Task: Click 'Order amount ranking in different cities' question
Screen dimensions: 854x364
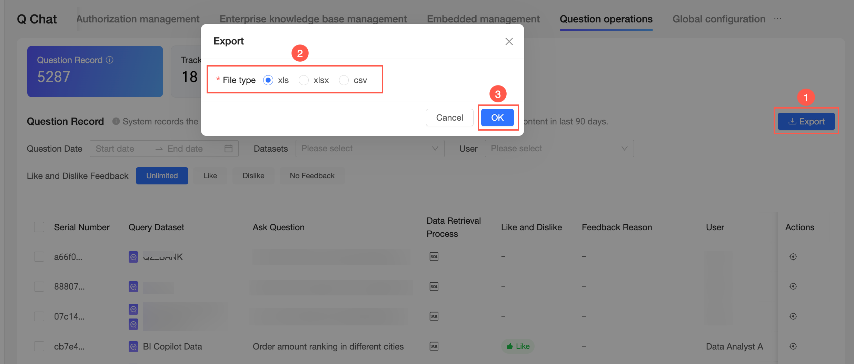Action: coord(328,346)
